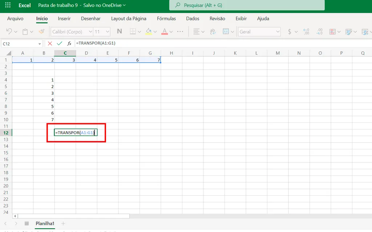372x232 pixels.
Task: Apply currency format with the $ icon
Action: (x=289, y=32)
